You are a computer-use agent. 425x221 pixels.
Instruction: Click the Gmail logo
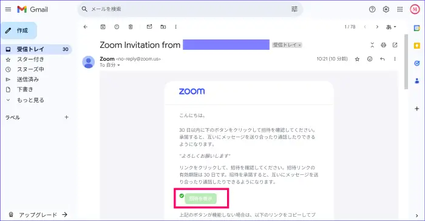tap(32, 9)
